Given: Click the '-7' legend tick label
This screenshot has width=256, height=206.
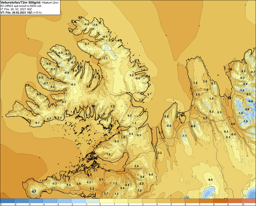Looking at the screenshot, I should pos(1,204).
